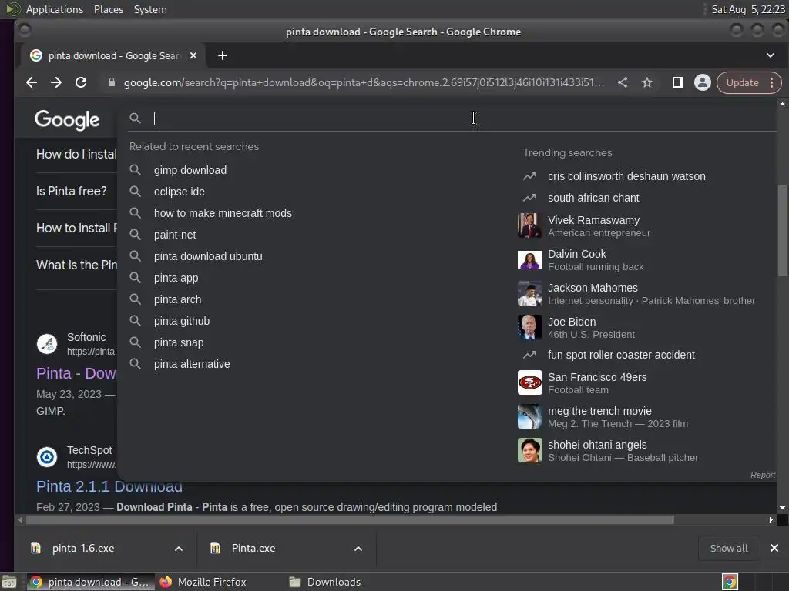This screenshot has height=591, width=789.
Task: Click the Chrome Update button
Action: pyautogui.click(x=742, y=83)
